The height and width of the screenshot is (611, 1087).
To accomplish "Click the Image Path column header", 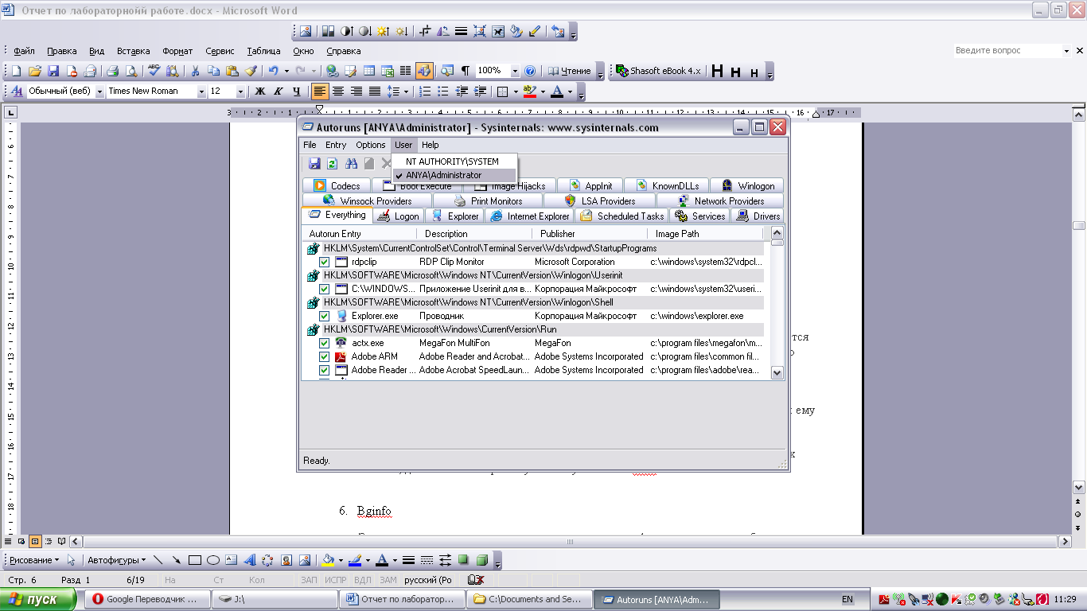I will pyautogui.click(x=705, y=234).
